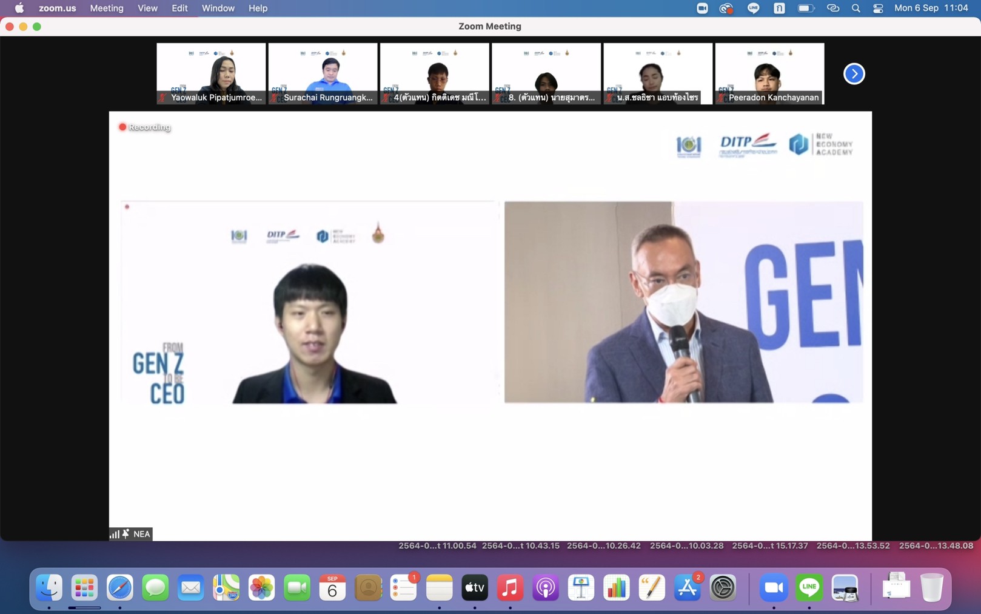Open the App Store from the Dock
The height and width of the screenshot is (614, 981).
(x=687, y=587)
